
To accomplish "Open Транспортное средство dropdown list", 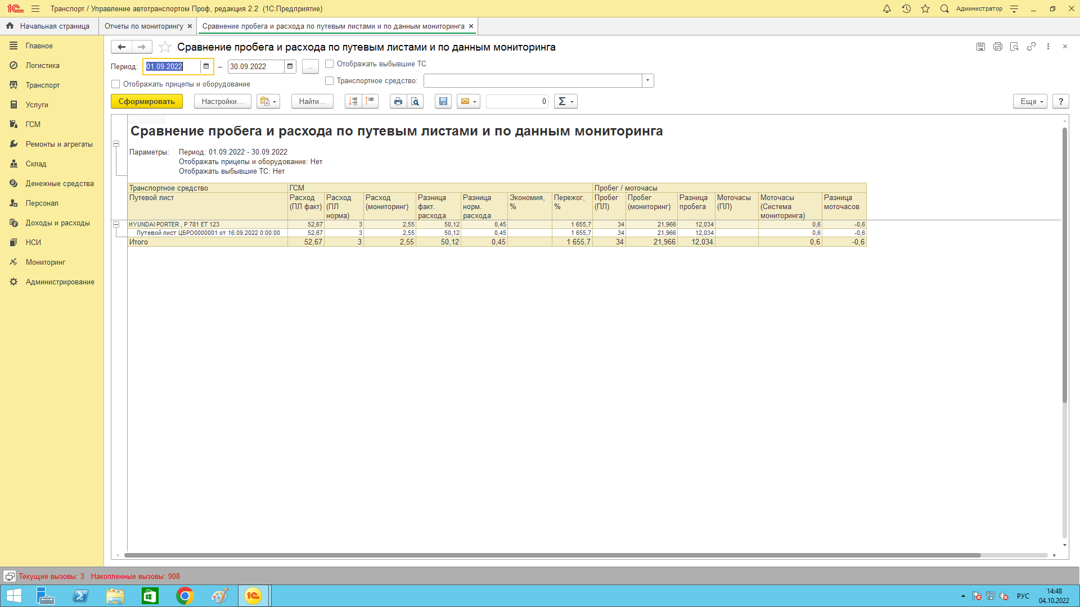I will pyautogui.click(x=648, y=81).
